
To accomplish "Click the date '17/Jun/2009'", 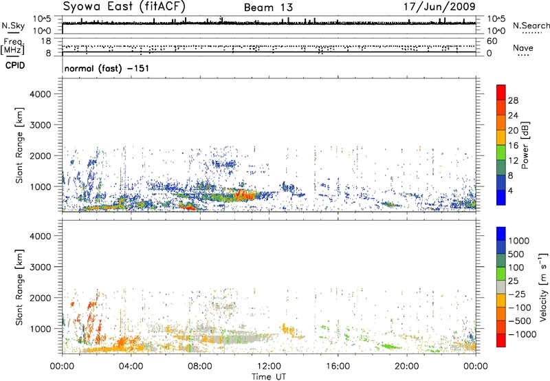I will [x=439, y=7].
